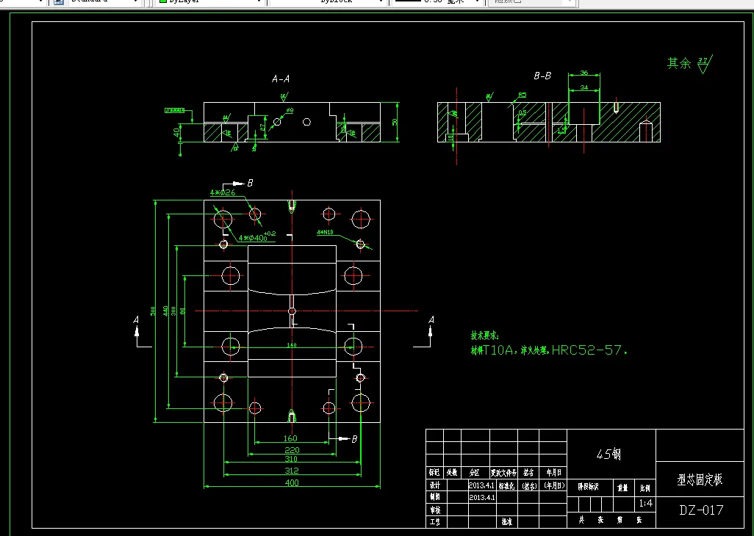Click the 标记 header cell

(435, 473)
